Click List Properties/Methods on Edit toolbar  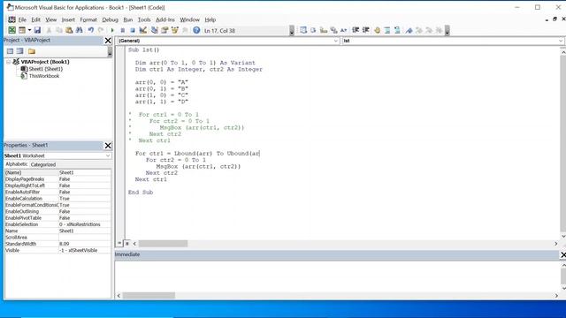pyautogui.click(x=303, y=30)
